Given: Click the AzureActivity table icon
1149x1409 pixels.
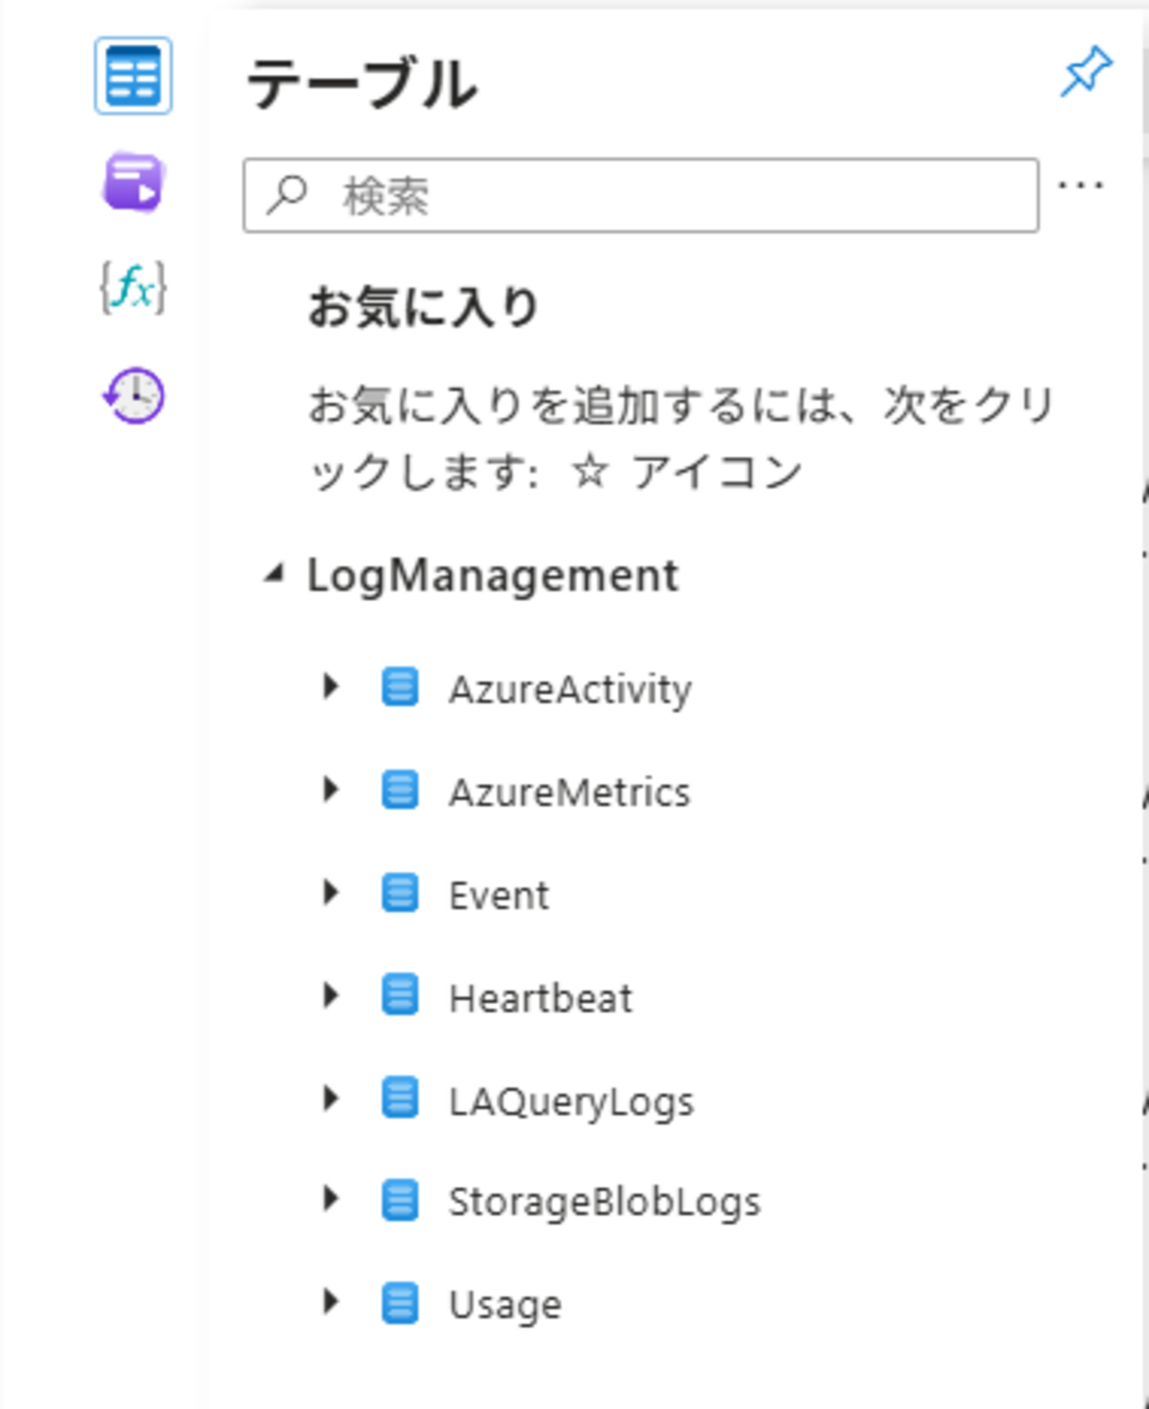Looking at the screenshot, I should coord(399,687).
